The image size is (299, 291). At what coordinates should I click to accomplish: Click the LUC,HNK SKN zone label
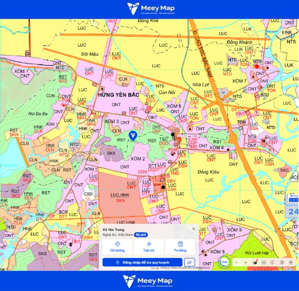click(x=120, y=198)
